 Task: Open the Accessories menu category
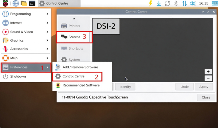26,49
